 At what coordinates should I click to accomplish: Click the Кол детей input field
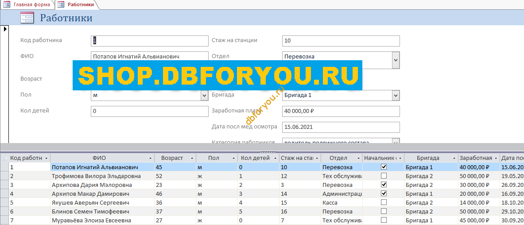(149, 111)
